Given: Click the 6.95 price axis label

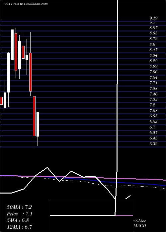Looking at the screenshot, I should tap(153, 116).
